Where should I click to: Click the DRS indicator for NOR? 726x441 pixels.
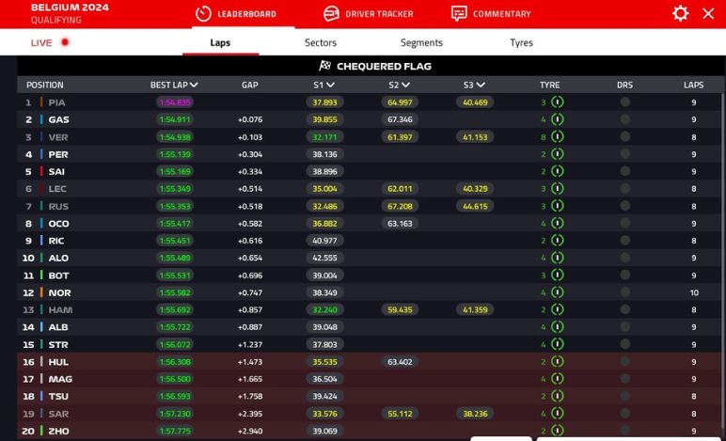coord(624,292)
